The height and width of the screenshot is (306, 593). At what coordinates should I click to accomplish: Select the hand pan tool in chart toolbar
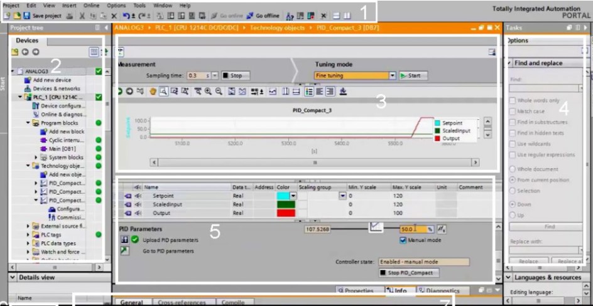[x=152, y=92]
